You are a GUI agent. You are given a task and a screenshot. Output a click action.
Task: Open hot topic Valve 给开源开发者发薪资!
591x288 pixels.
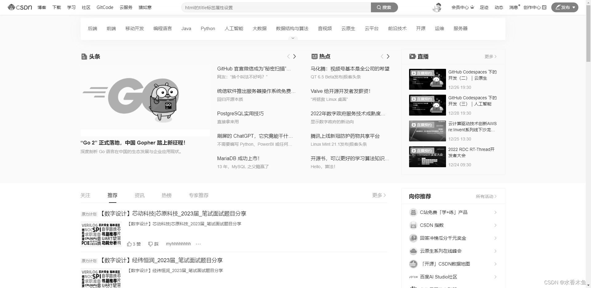point(340,91)
